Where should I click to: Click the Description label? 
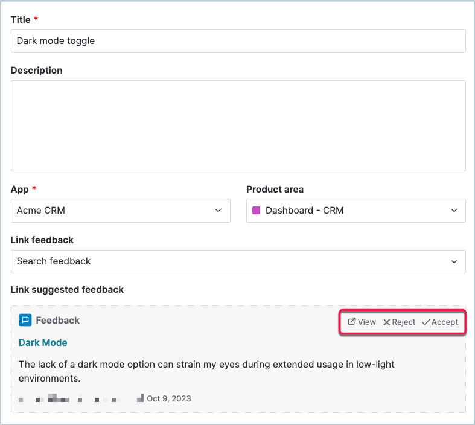36,70
